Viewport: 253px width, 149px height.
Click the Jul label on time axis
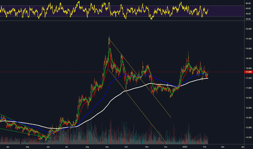66,147
